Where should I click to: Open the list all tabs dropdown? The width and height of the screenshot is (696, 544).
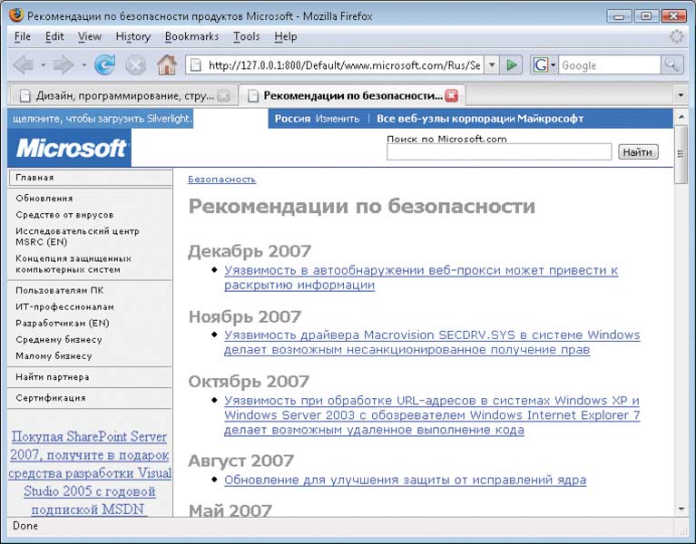pyautogui.click(x=680, y=95)
